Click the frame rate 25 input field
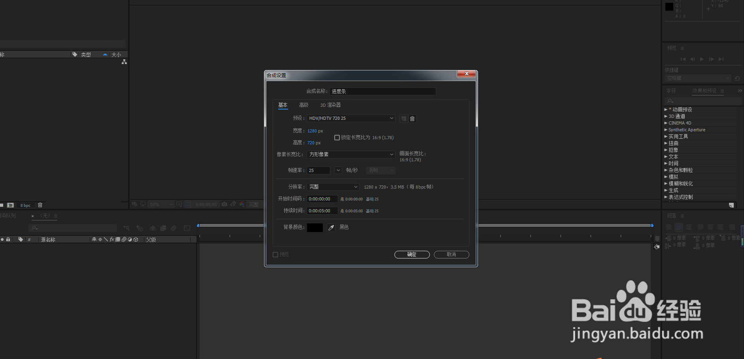Image resolution: width=744 pixels, height=359 pixels. click(x=318, y=170)
